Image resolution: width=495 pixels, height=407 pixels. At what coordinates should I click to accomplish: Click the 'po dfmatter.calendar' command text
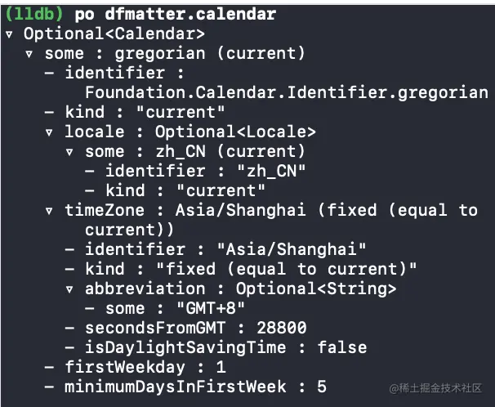click(176, 15)
